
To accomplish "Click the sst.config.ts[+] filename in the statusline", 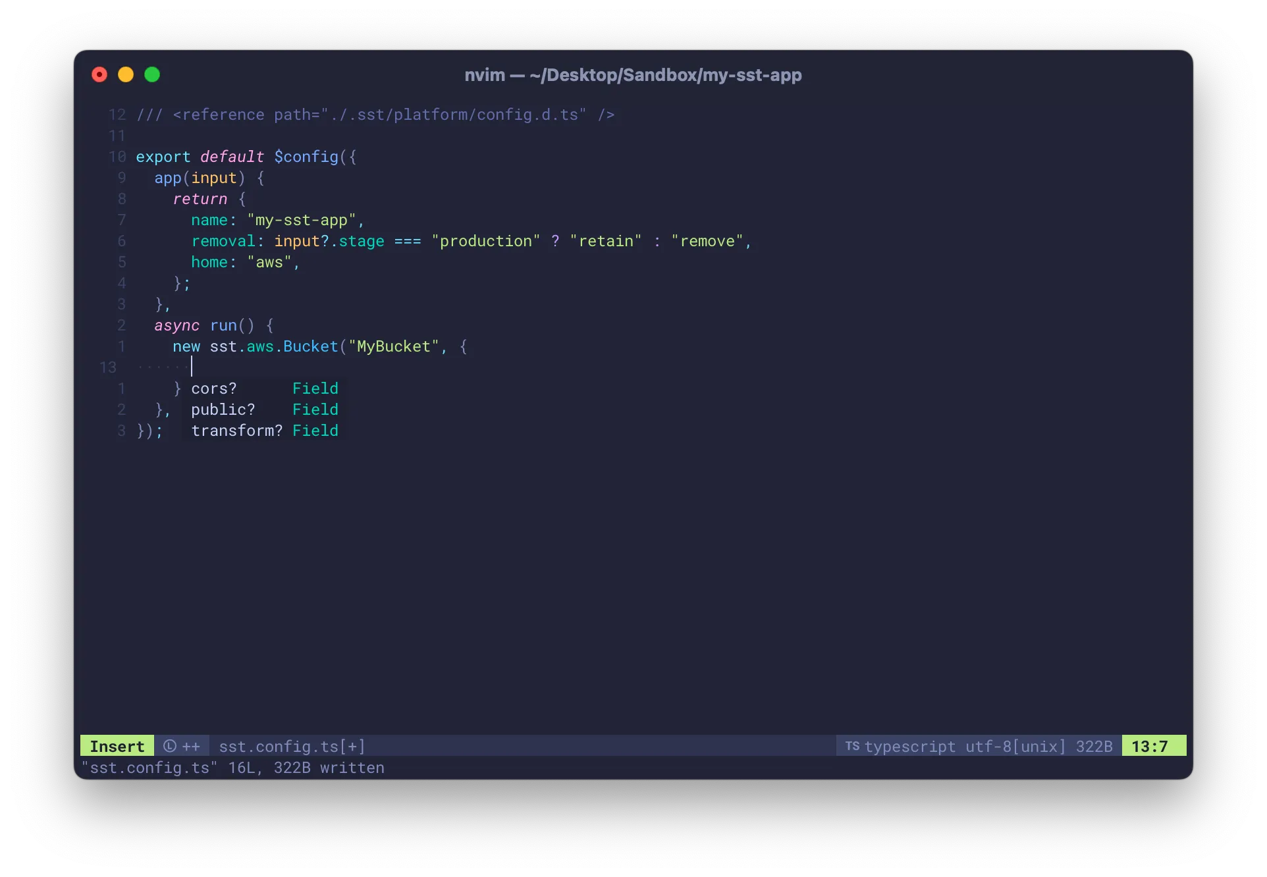I will [292, 747].
